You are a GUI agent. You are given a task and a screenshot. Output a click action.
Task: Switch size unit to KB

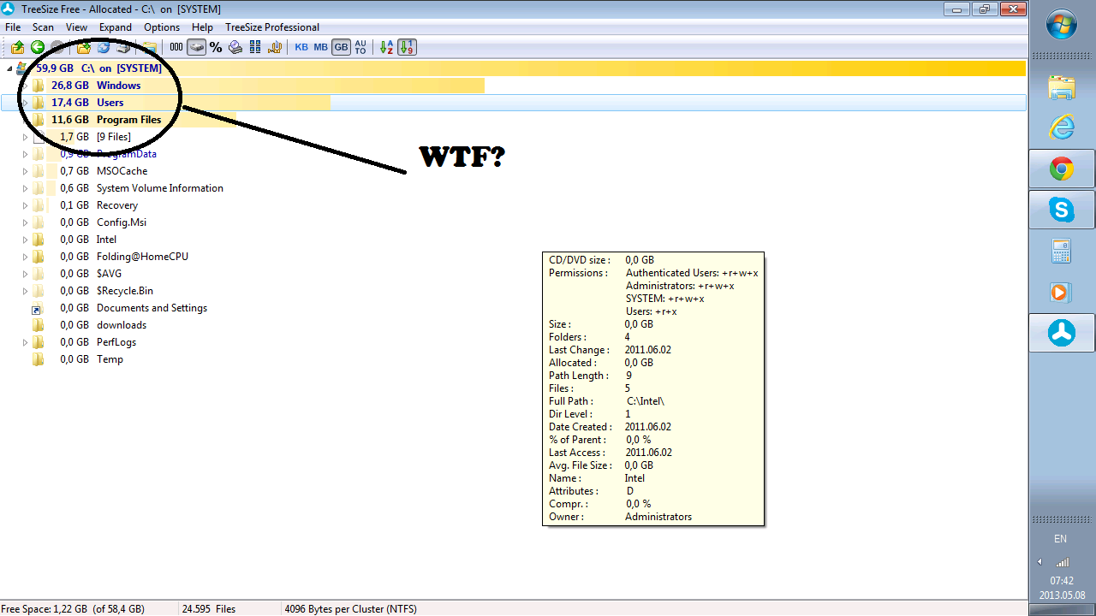point(301,47)
